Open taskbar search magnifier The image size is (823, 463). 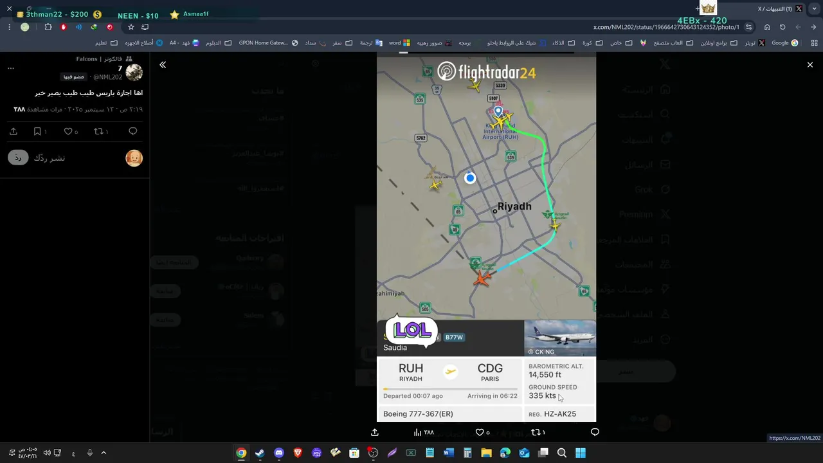tap(561, 453)
